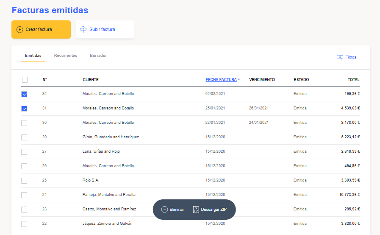Uncheck the checkbox for invoice 32
Image resolution: width=380 pixels, height=235 pixels.
click(x=24, y=94)
